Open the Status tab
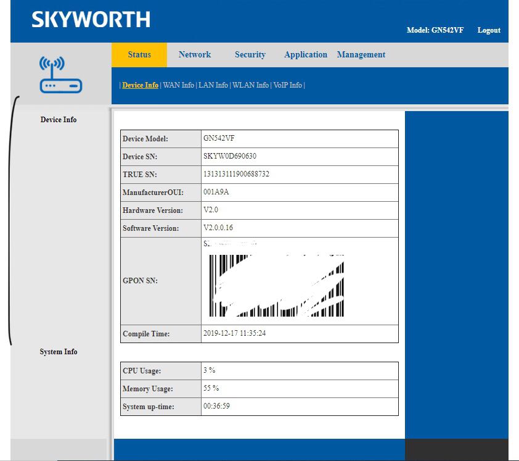 click(139, 55)
